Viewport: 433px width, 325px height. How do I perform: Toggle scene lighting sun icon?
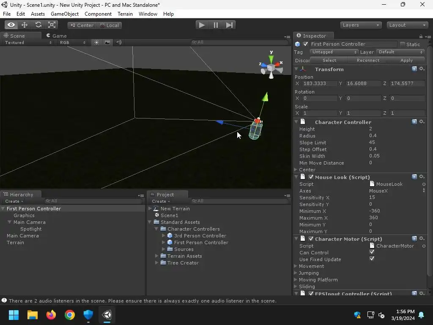96,42
